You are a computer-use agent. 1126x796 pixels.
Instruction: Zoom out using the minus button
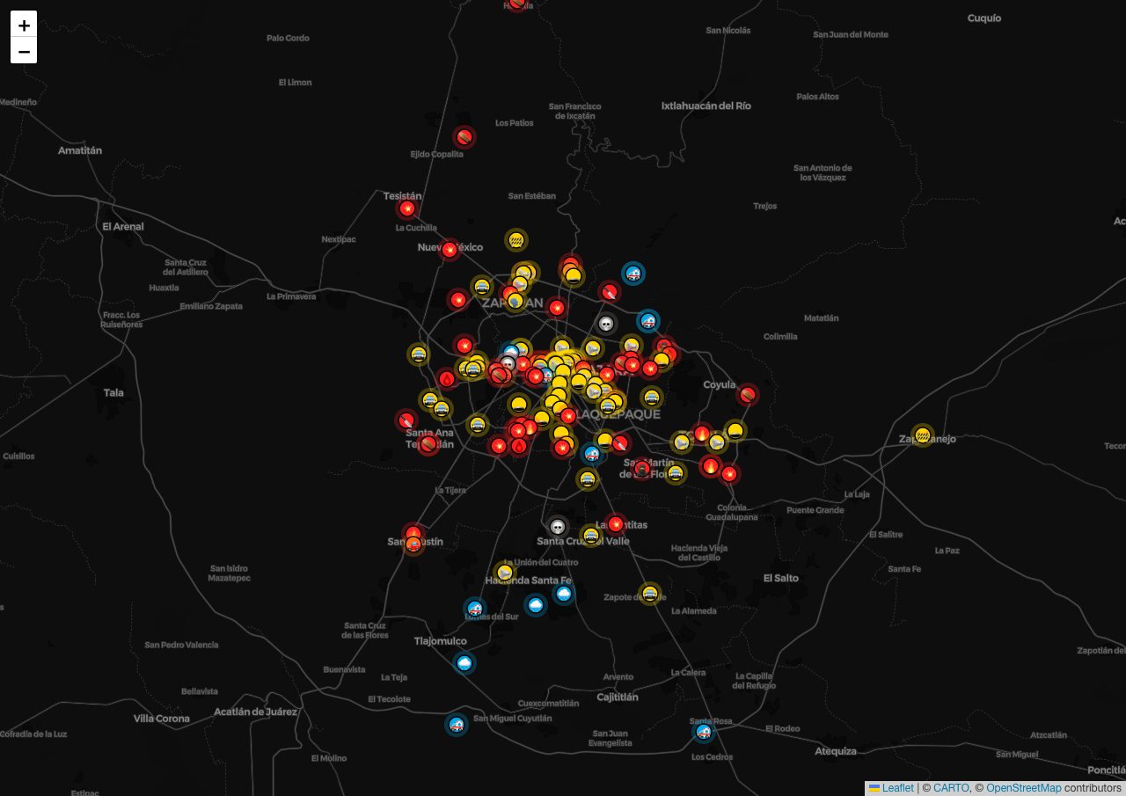coord(24,51)
